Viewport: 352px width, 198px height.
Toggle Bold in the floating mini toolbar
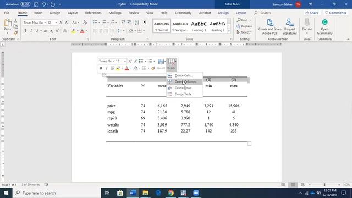click(101, 68)
